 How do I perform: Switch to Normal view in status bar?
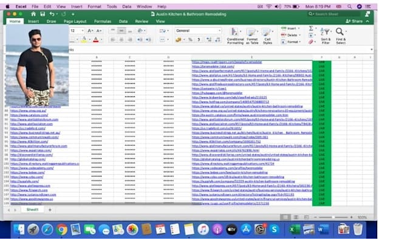pos(285,217)
